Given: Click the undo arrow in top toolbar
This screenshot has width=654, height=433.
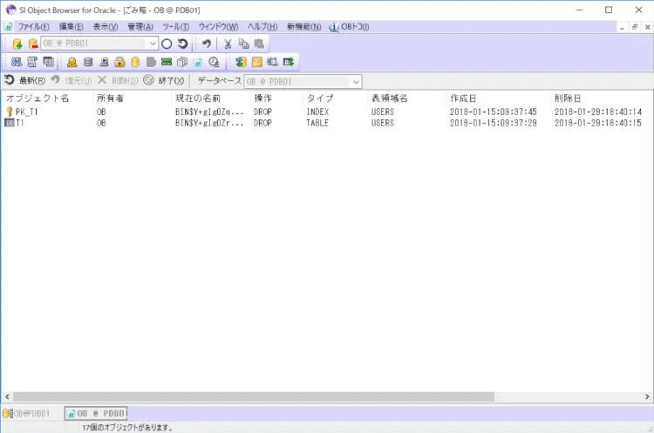Looking at the screenshot, I should pyautogui.click(x=207, y=44).
